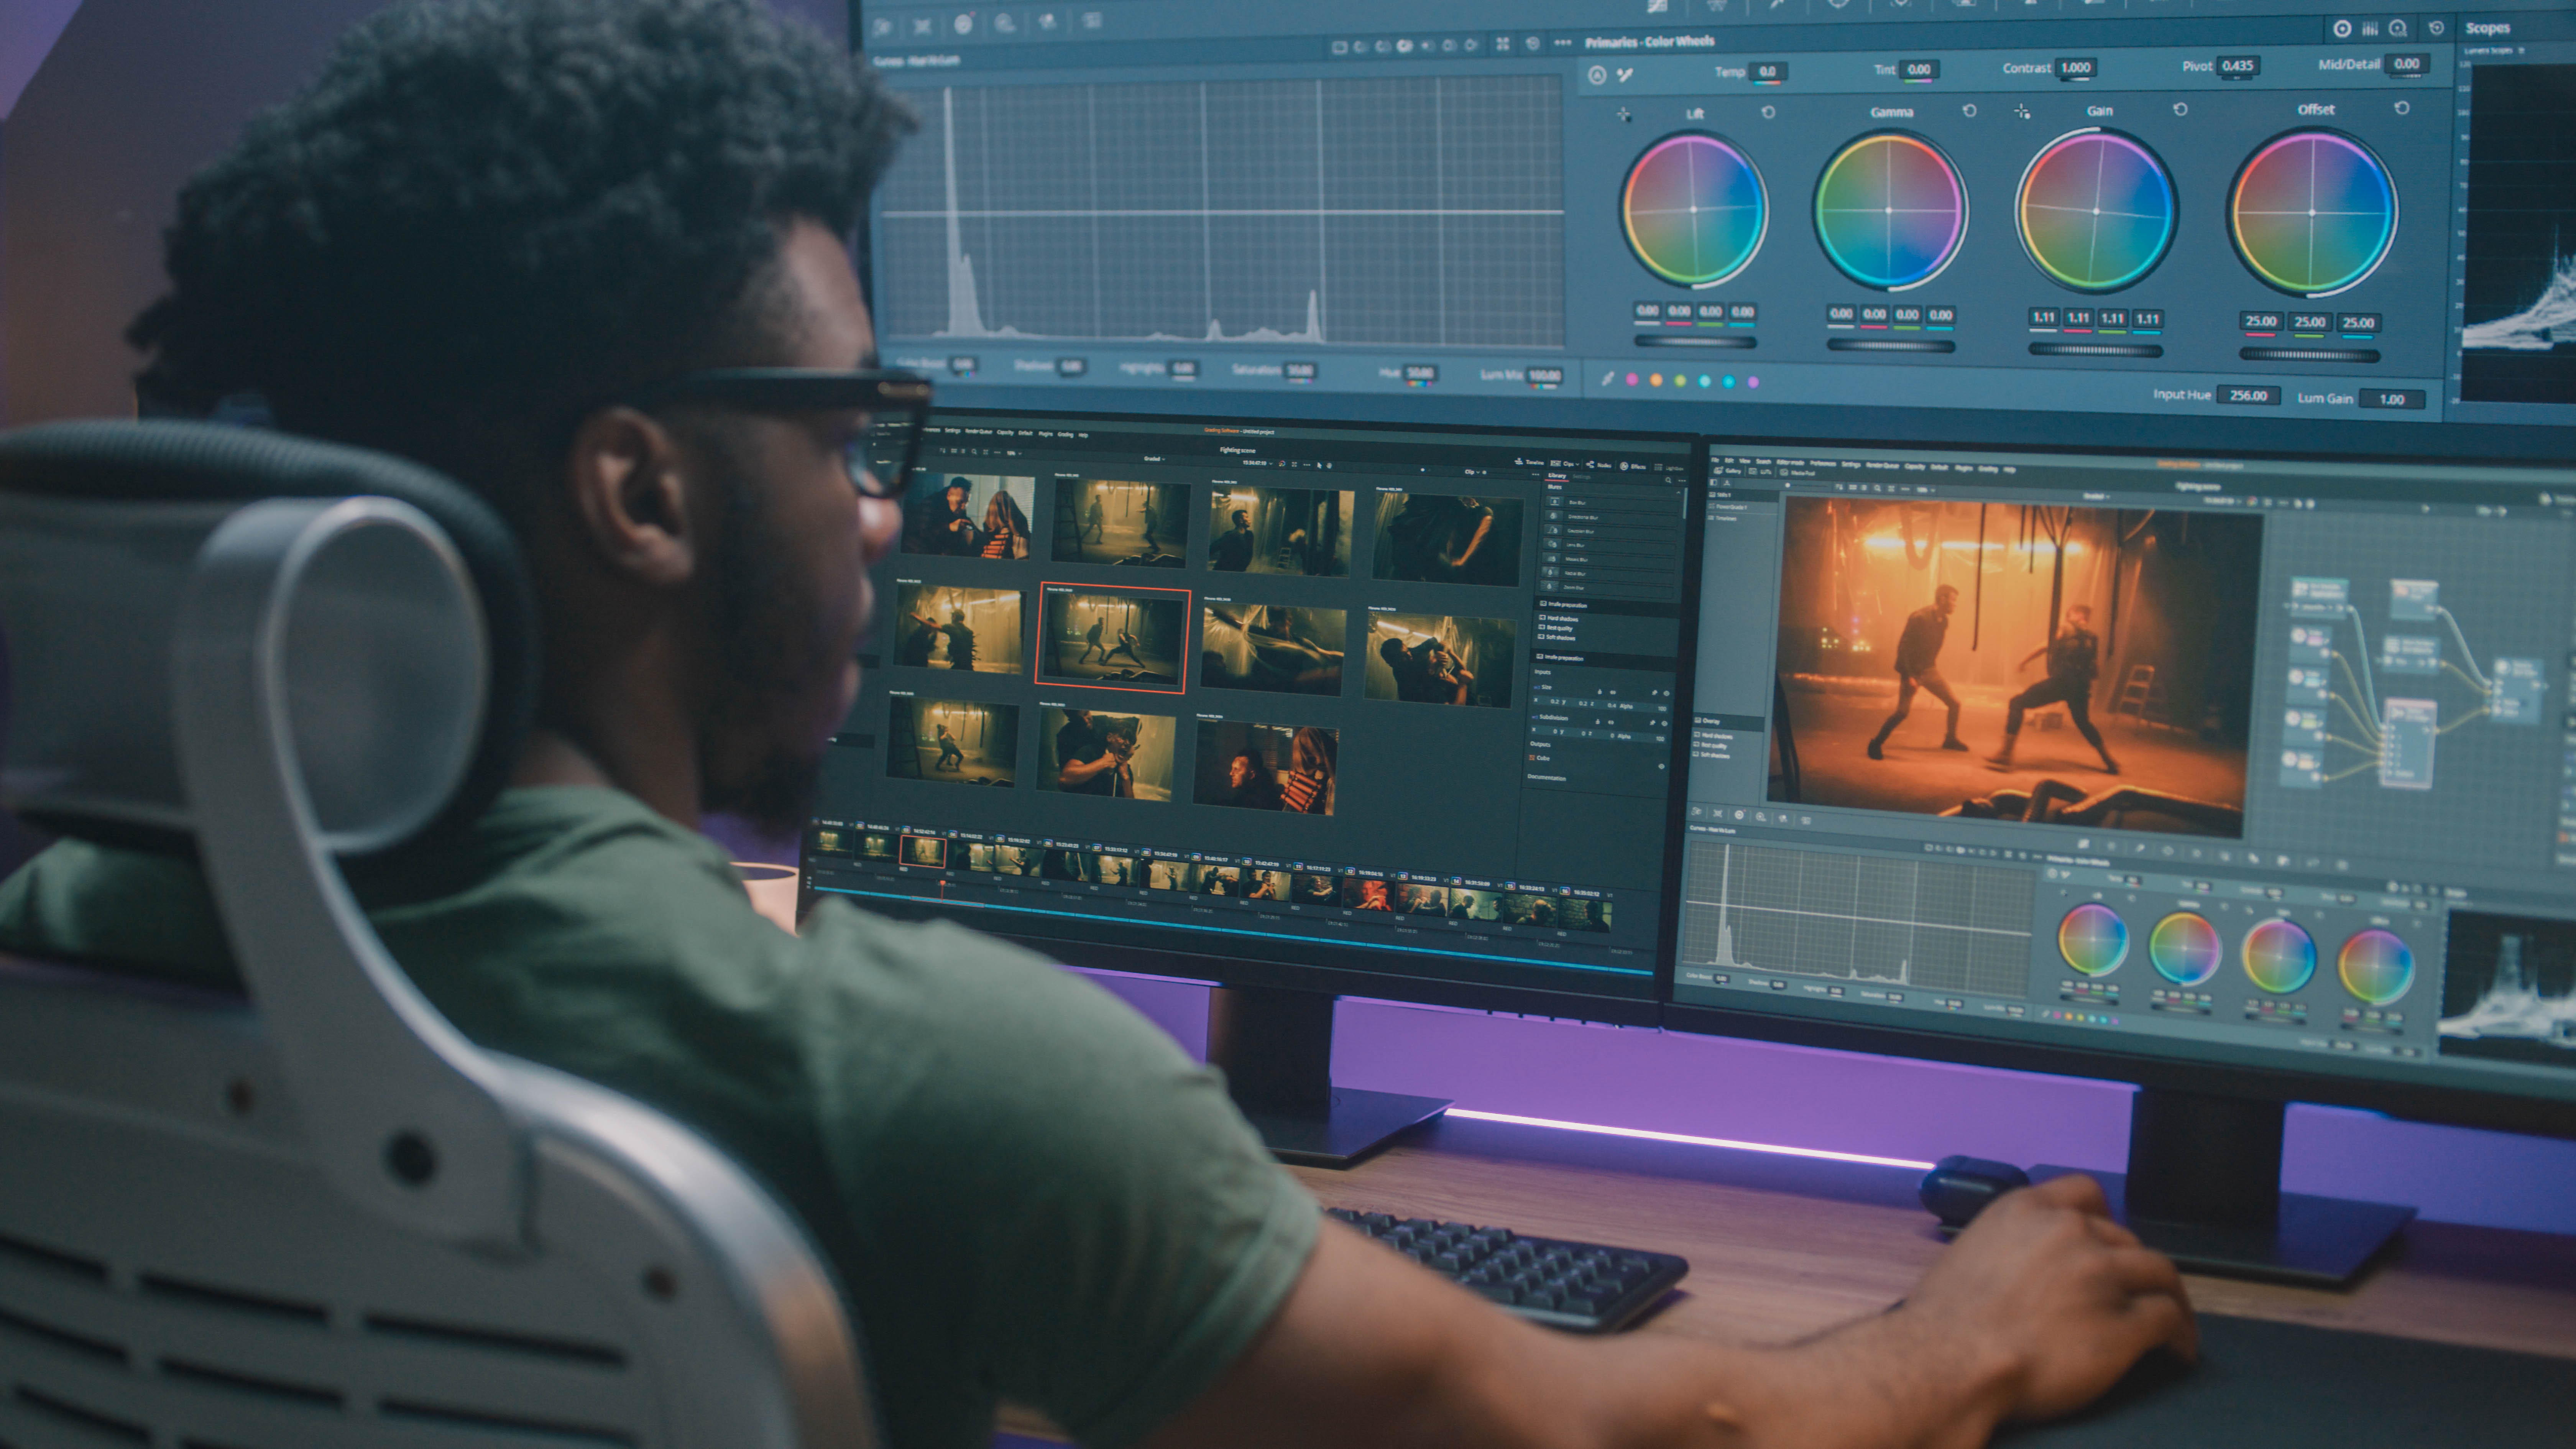2576x1449 pixels.
Task: Click the Contrast 1.000 field
Action: tap(2076, 67)
